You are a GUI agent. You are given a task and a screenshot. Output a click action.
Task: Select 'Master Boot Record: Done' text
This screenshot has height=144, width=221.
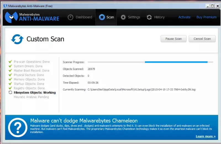click(x=31, y=70)
